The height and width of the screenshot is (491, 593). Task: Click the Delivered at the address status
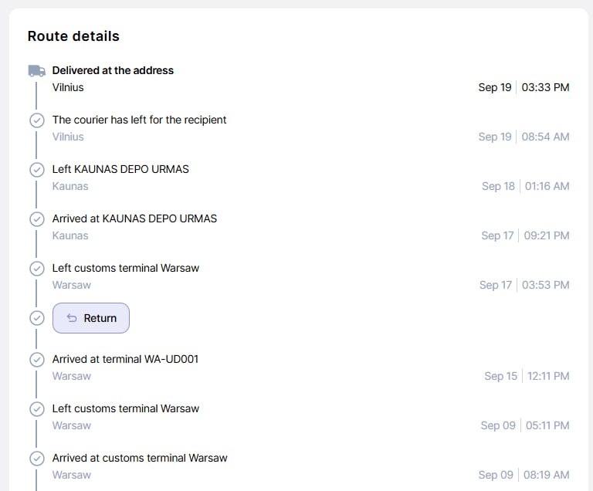[113, 70]
